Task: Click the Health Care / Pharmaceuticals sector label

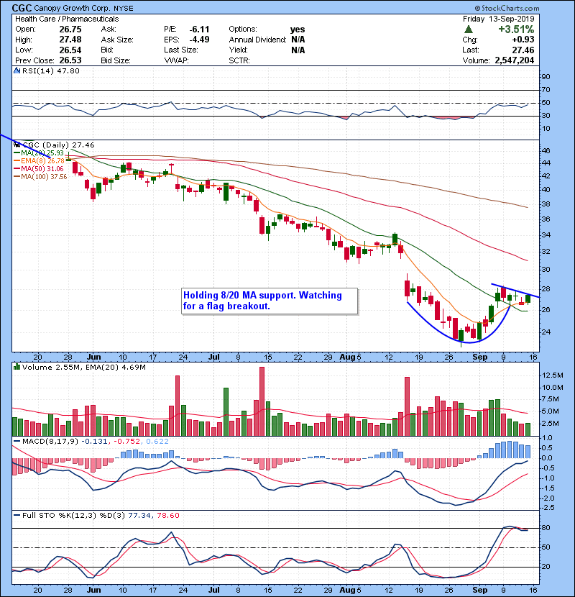Action: click(67, 19)
